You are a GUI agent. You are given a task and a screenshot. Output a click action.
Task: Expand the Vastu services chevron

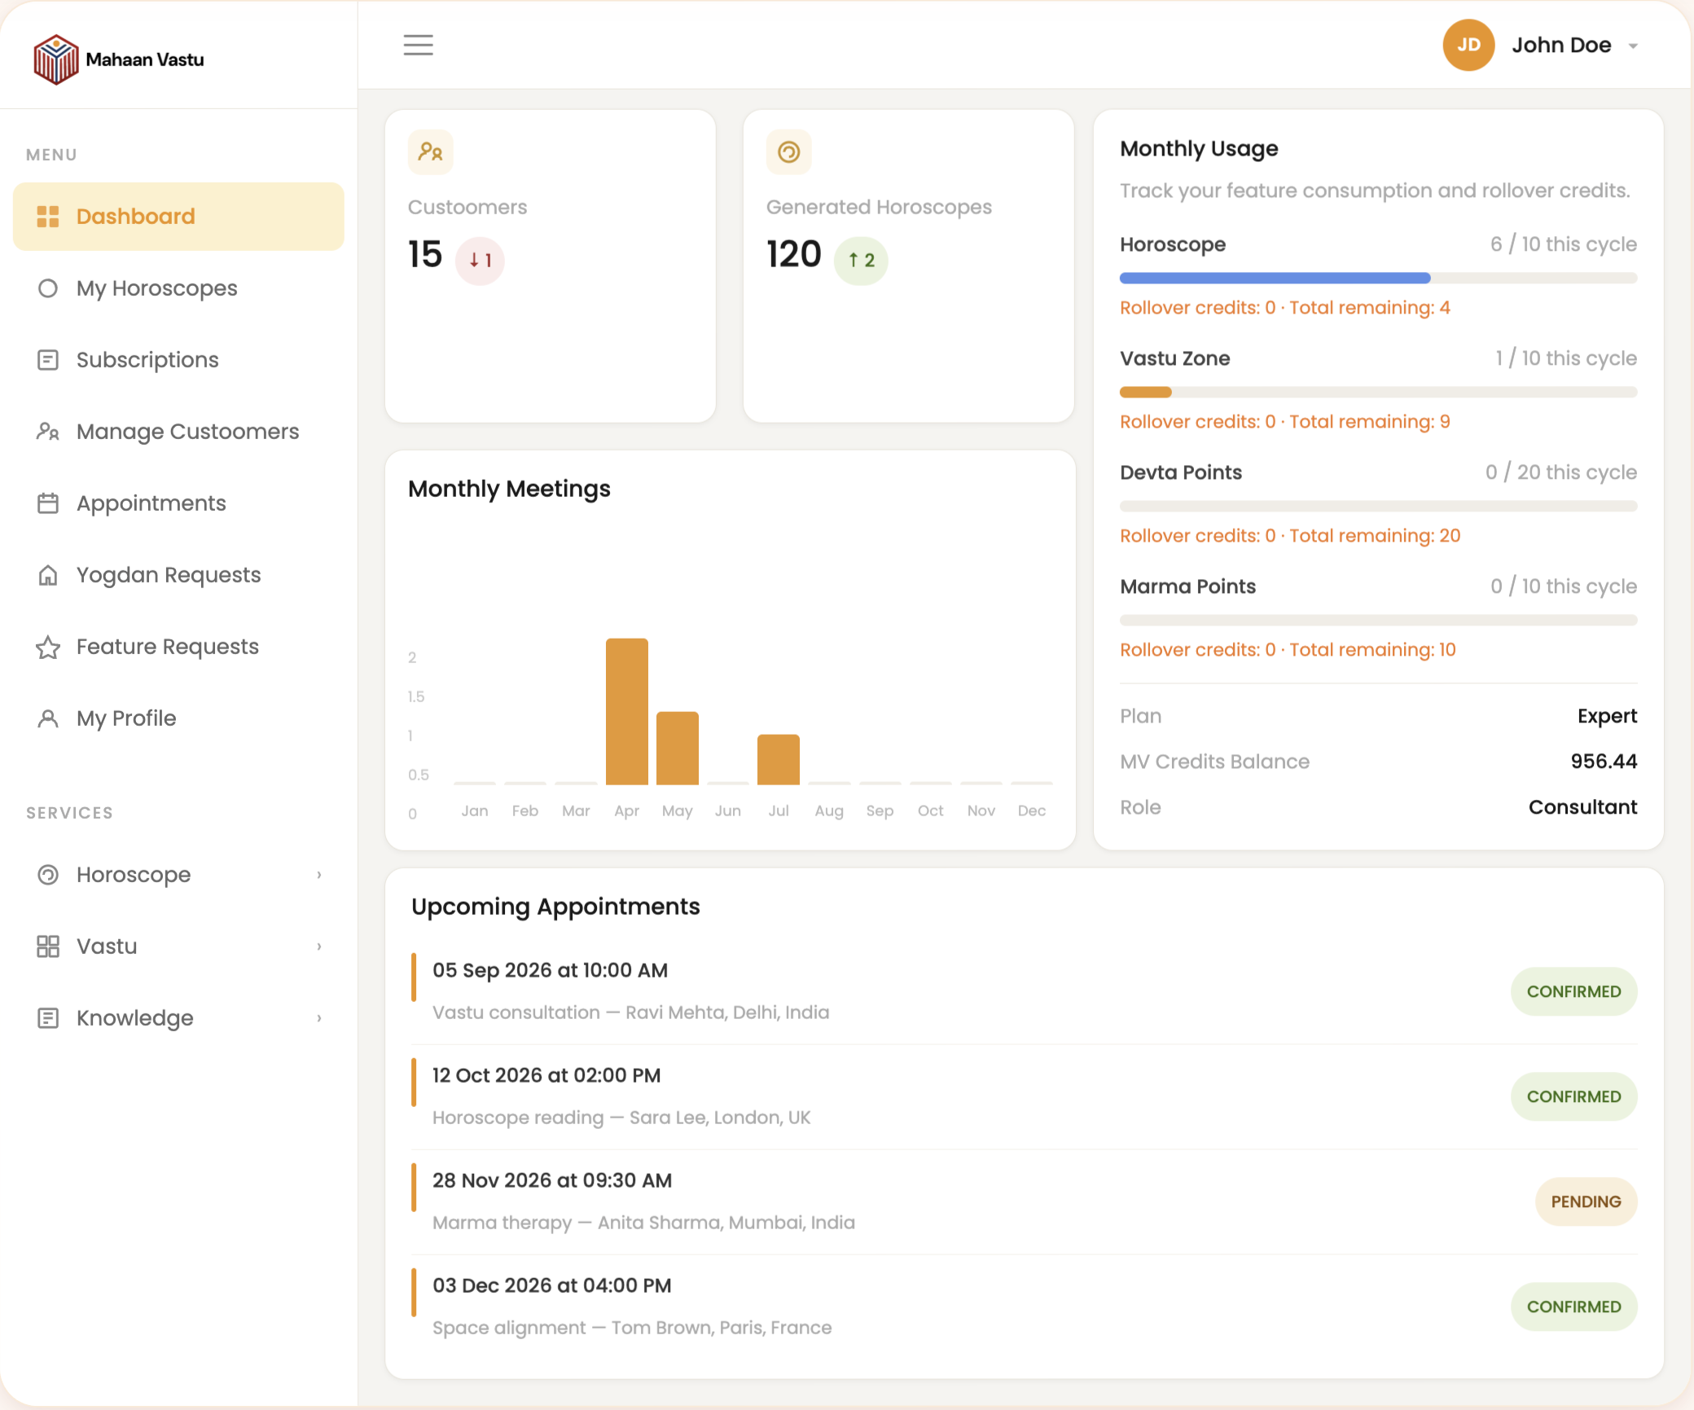(x=319, y=947)
